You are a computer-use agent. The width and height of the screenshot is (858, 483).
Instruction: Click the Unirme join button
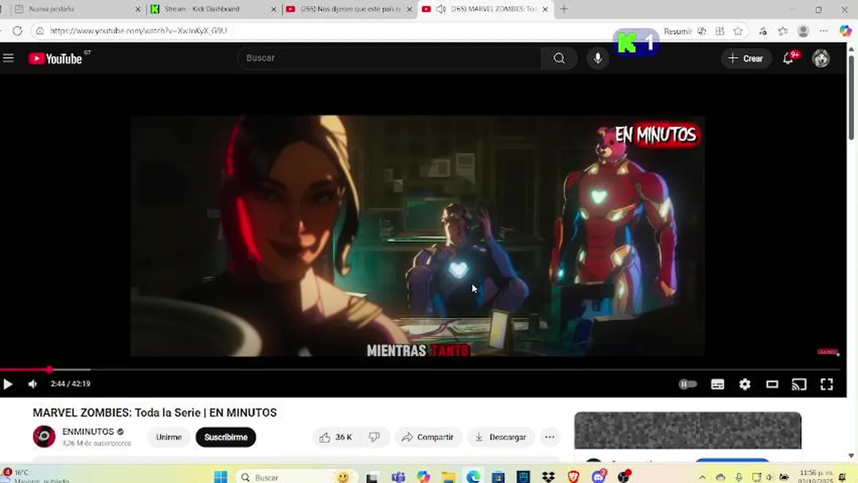click(x=169, y=437)
